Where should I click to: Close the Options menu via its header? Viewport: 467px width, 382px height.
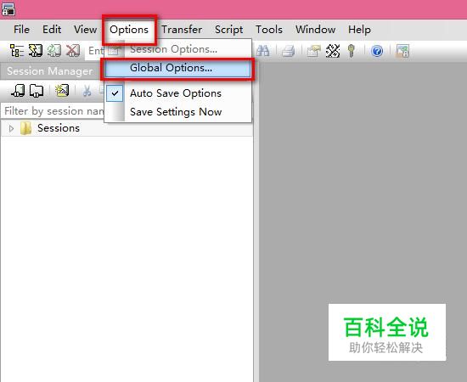point(129,30)
